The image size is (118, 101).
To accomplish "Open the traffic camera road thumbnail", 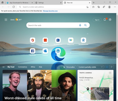I will [x=100, y=93].
